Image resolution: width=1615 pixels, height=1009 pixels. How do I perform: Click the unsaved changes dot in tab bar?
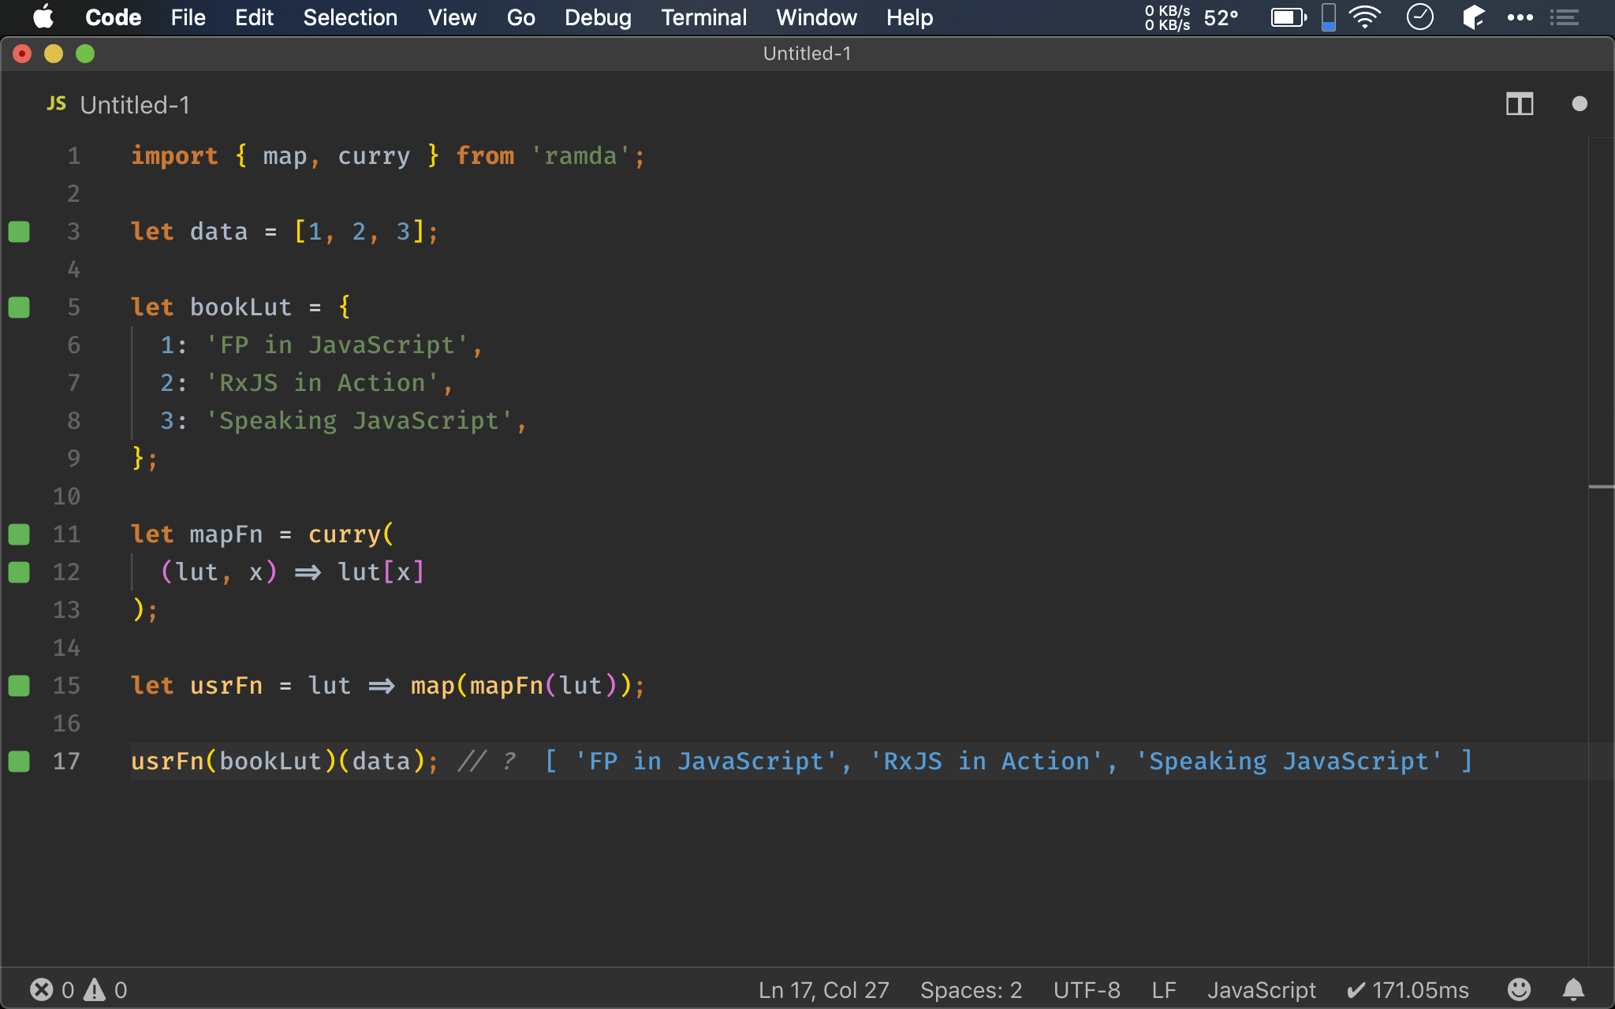click(x=1579, y=104)
